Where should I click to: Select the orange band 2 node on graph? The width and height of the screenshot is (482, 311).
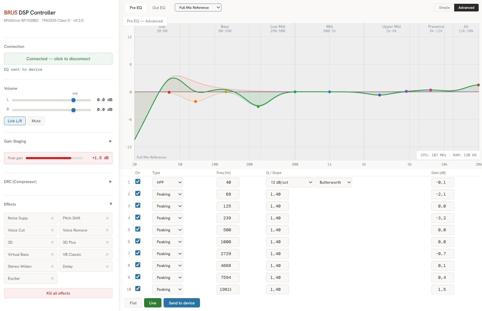click(196, 101)
